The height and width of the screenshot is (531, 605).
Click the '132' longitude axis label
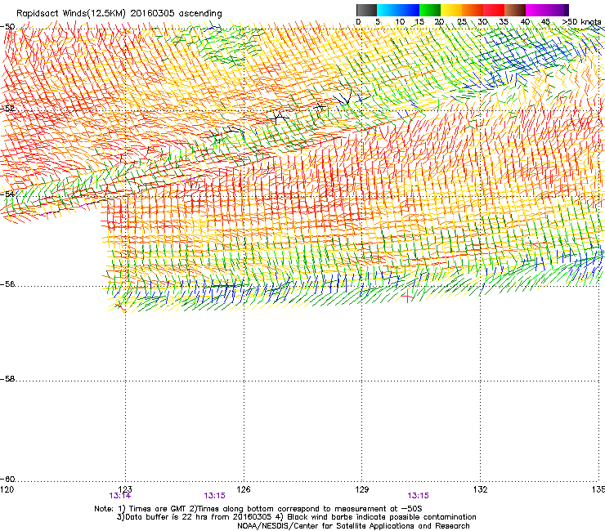(481, 489)
